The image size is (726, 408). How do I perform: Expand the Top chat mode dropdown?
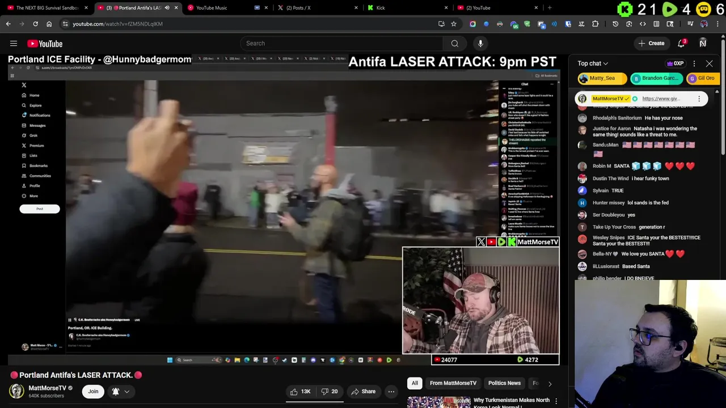593,63
